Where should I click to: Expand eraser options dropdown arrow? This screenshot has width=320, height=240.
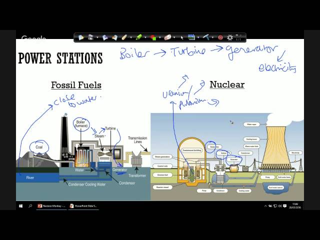pos(174,37)
